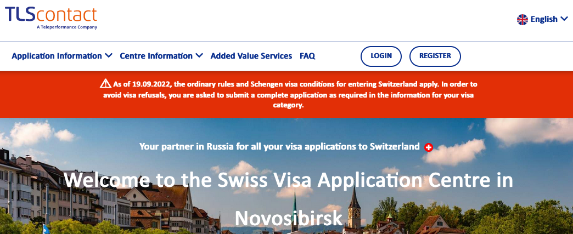
Task: Click the TLScontact logo
Action: point(50,15)
